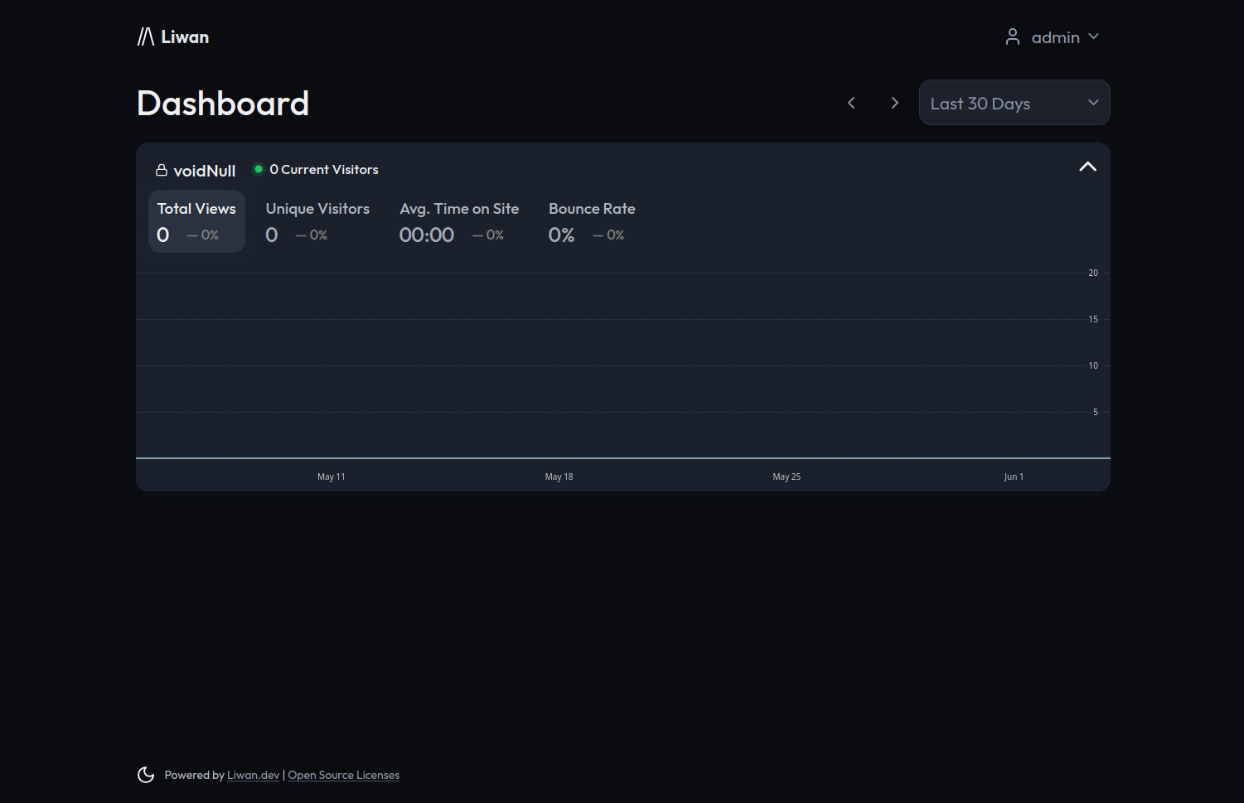1244x803 pixels.
Task: Go to next date range arrow
Action: tap(894, 103)
